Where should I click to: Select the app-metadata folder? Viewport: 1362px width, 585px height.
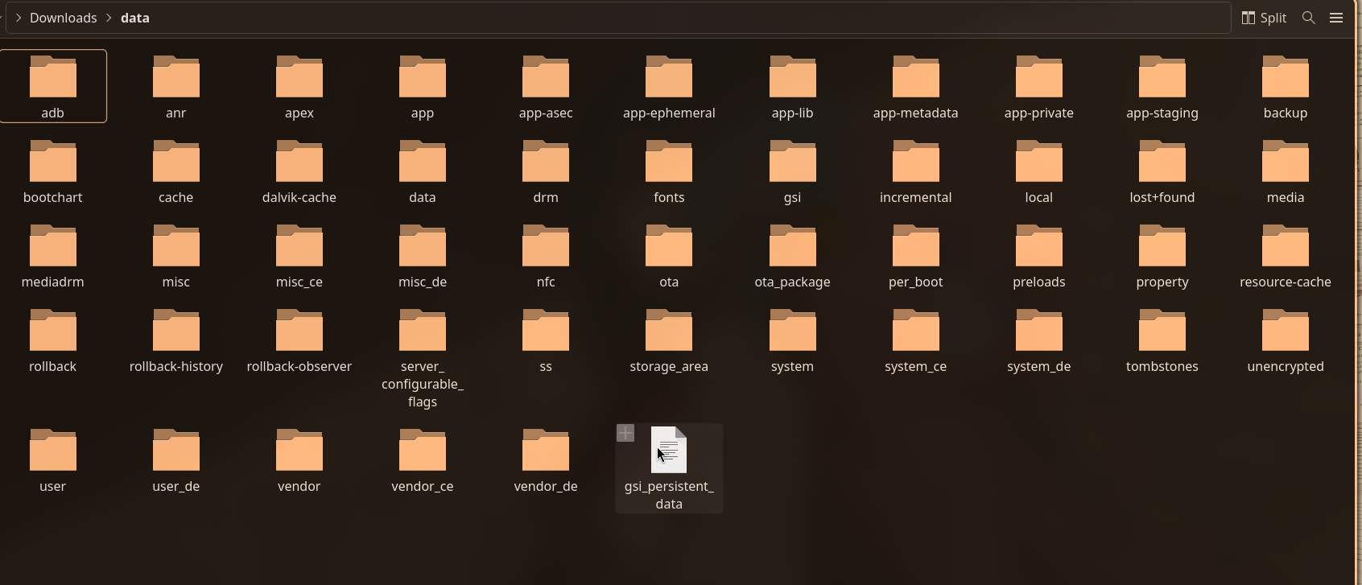916,86
